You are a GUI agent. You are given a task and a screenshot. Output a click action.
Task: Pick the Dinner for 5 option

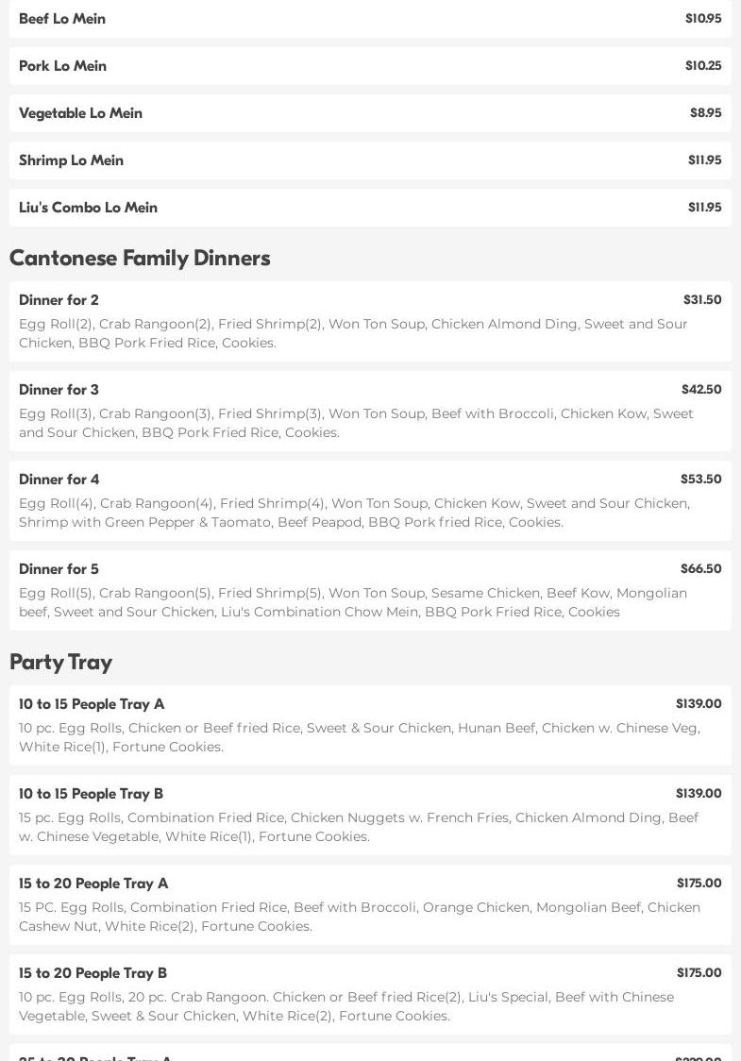coord(59,569)
